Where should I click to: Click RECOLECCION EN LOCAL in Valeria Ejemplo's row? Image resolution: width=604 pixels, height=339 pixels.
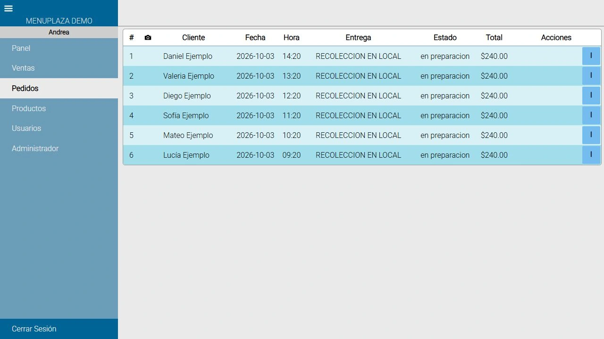tap(358, 76)
